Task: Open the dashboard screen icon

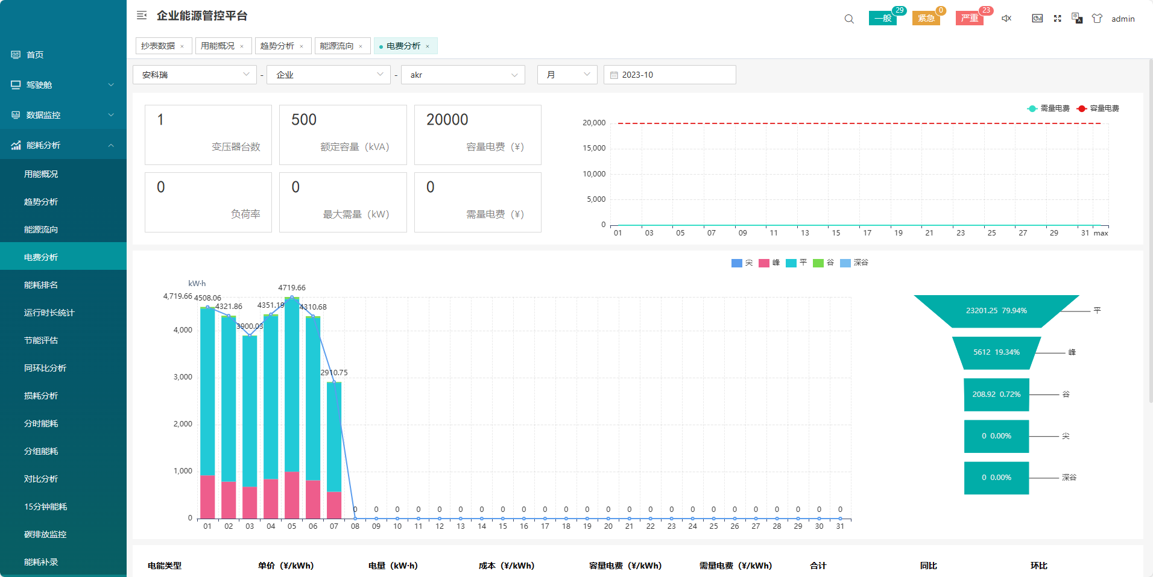Action: pyautogui.click(x=1037, y=19)
